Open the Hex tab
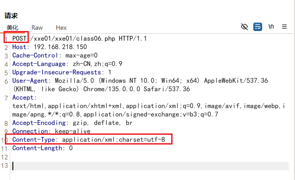 tap(61, 27)
